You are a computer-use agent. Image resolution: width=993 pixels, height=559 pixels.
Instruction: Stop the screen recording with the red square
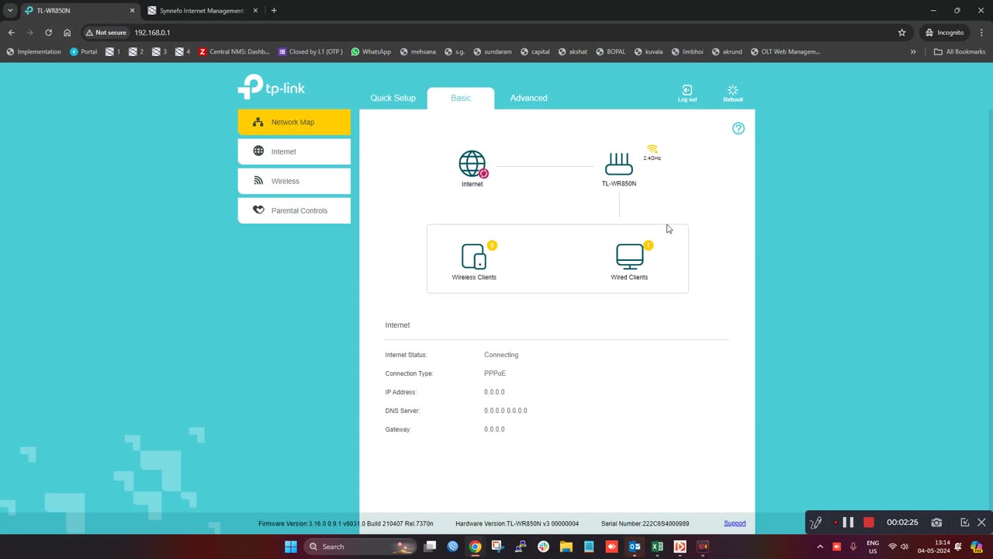(869, 523)
